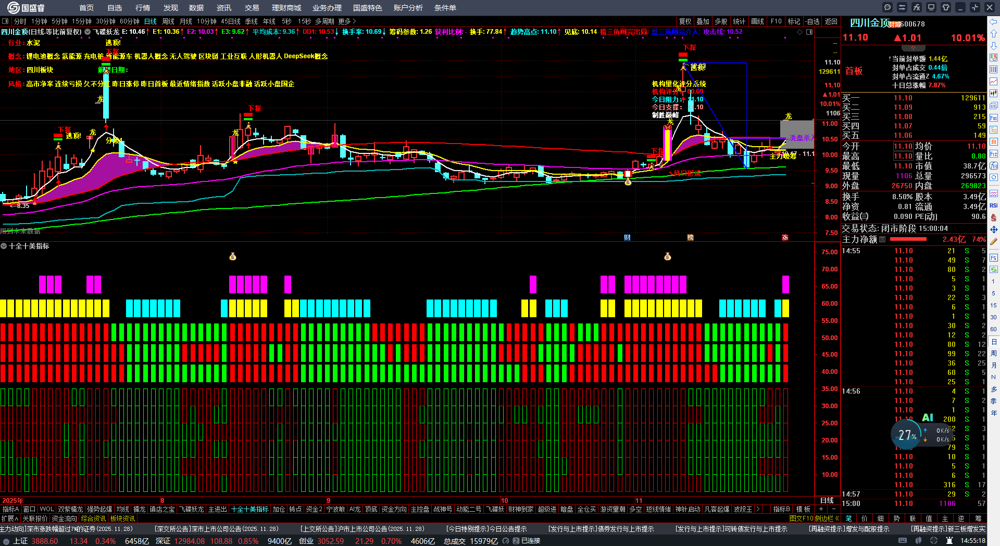
Task: Switch to 周线 chart period
Action: (168, 21)
